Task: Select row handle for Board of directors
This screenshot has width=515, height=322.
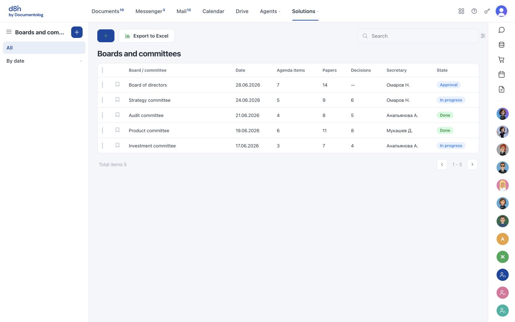Action: point(103,85)
